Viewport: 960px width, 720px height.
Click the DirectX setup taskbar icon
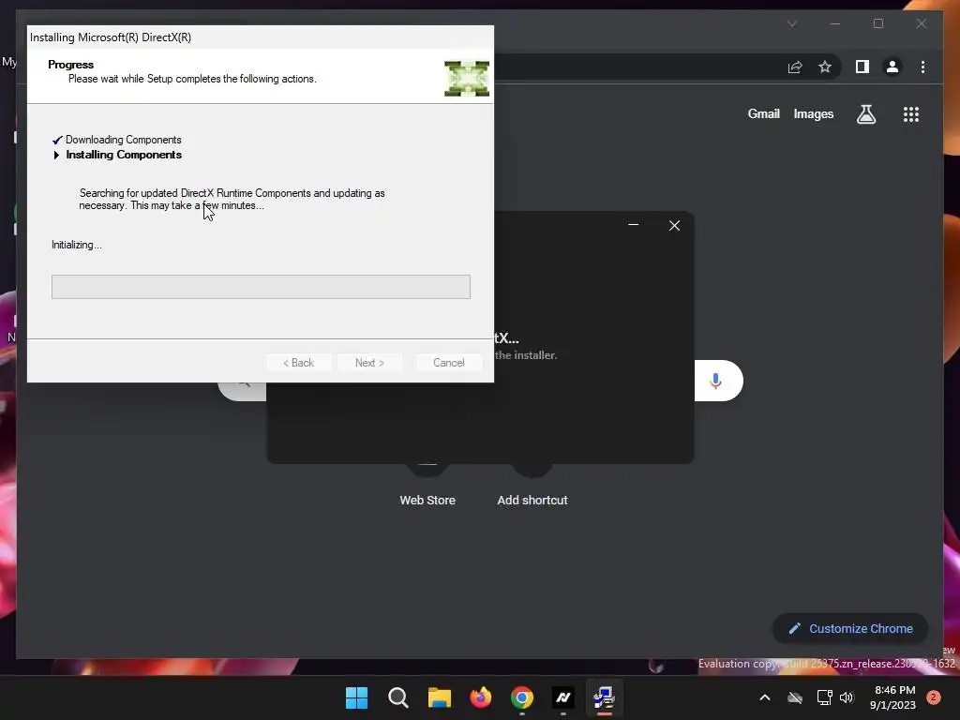click(605, 697)
